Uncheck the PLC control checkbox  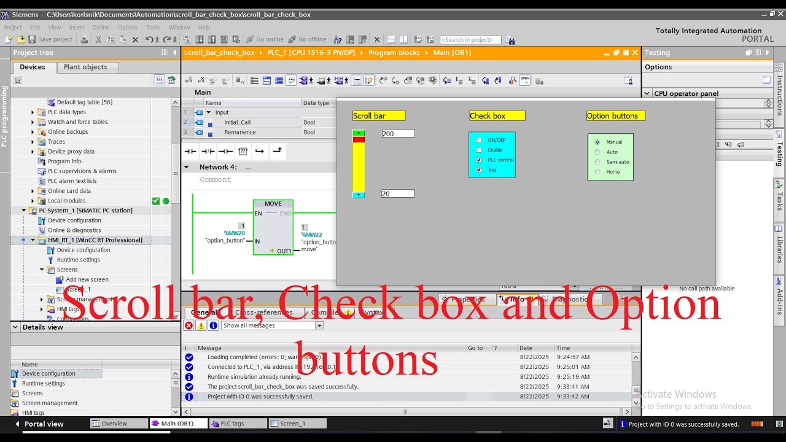pos(479,160)
